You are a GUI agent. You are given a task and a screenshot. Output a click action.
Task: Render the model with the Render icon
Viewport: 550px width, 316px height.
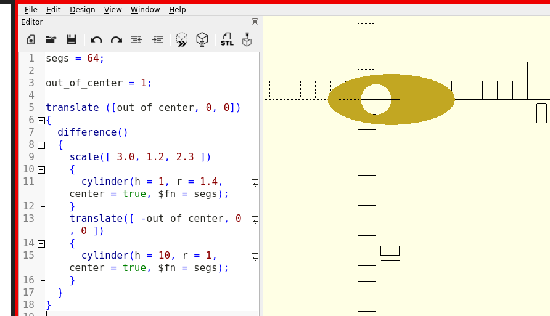coord(202,39)
